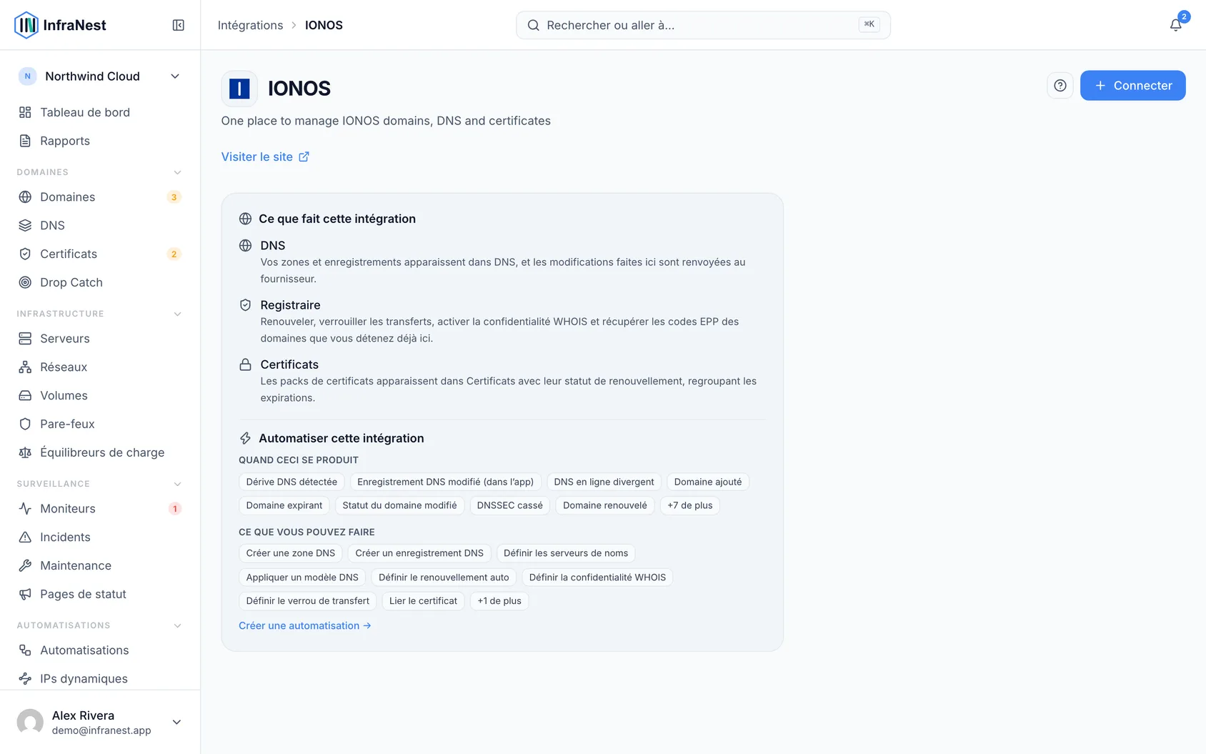Click Créer un enregistrement DNS chip
The image size is (1206, 754).
tap(419, 553)
